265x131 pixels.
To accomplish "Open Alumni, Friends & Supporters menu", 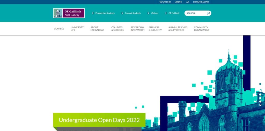I will tap(178, 29).
